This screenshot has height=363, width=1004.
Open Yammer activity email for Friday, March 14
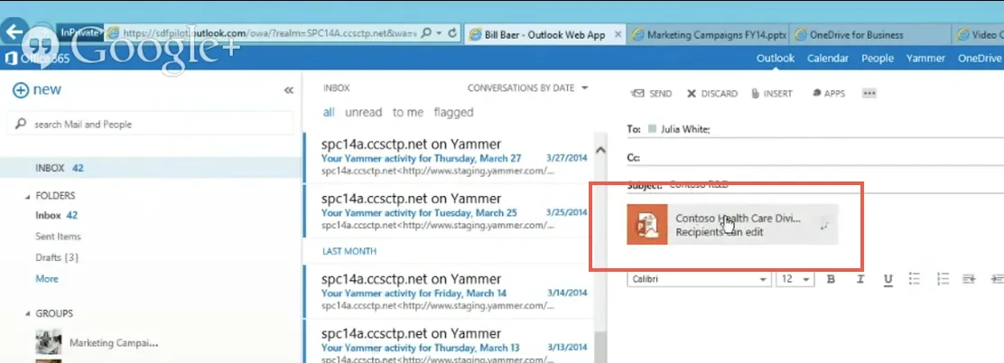(446, 292)
